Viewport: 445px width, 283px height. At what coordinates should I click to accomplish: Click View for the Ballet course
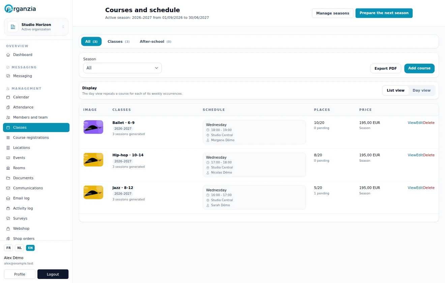click(412, 123)
